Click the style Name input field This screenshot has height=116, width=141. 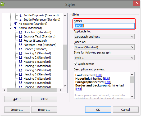point(104,26)
